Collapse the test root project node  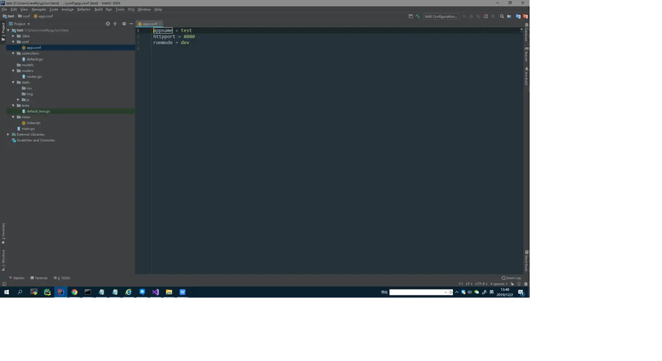8,30
